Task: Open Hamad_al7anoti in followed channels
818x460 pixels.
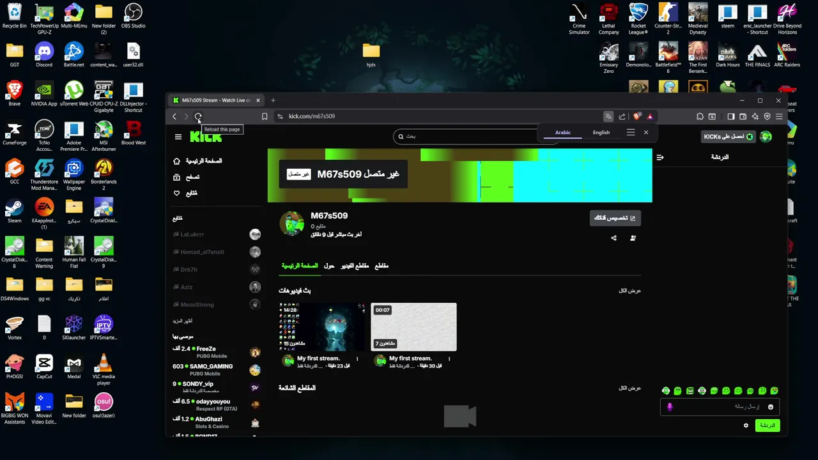Action: coord(217,252)
